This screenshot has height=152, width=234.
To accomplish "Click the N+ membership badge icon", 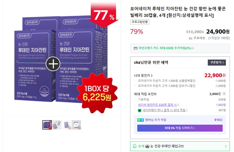I will point(140,120).
